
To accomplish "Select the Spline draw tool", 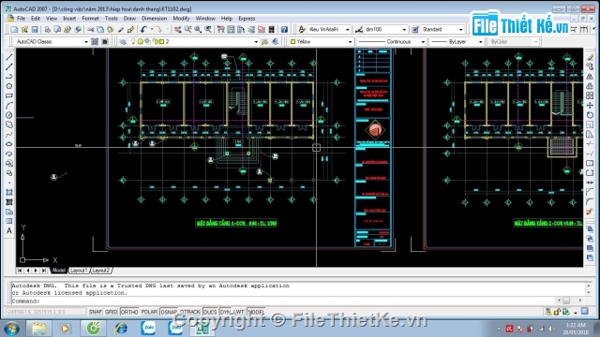I will [x=9, y=135].
